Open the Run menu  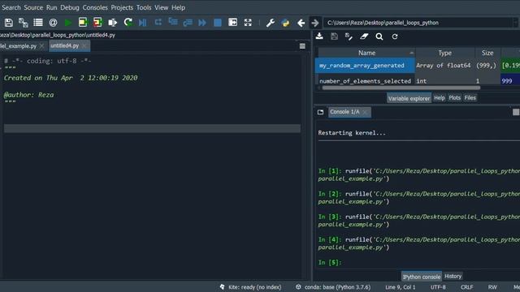[x=51, y=7]
